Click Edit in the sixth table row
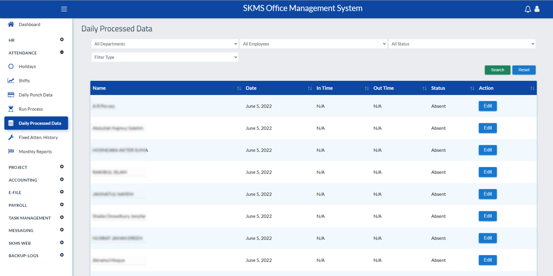 pos(488,216)
